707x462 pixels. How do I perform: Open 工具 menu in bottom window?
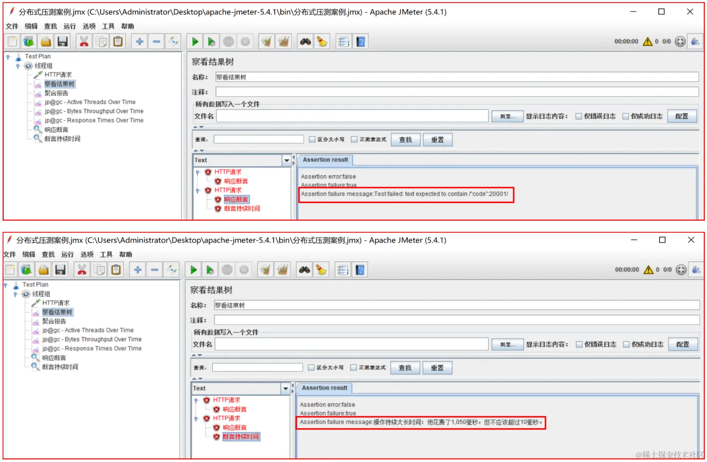[106, 255]
